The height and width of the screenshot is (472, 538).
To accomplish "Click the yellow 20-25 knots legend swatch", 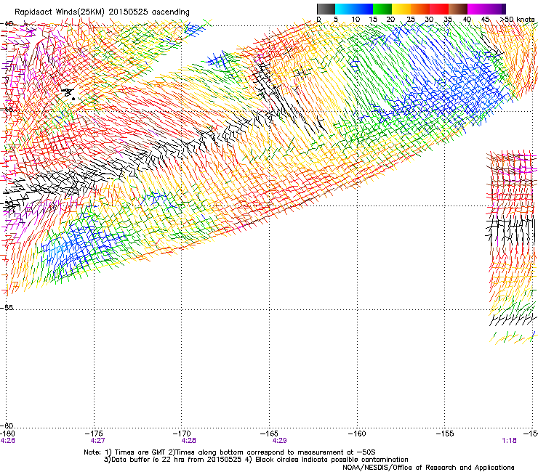I will (x=401, y=9).
